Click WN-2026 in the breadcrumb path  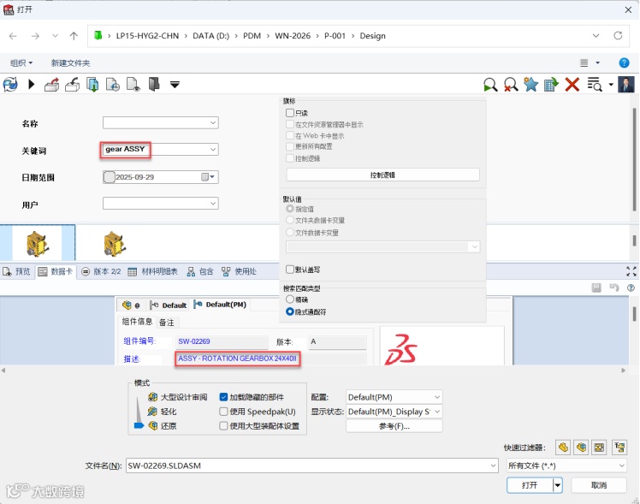coord(293,36)
